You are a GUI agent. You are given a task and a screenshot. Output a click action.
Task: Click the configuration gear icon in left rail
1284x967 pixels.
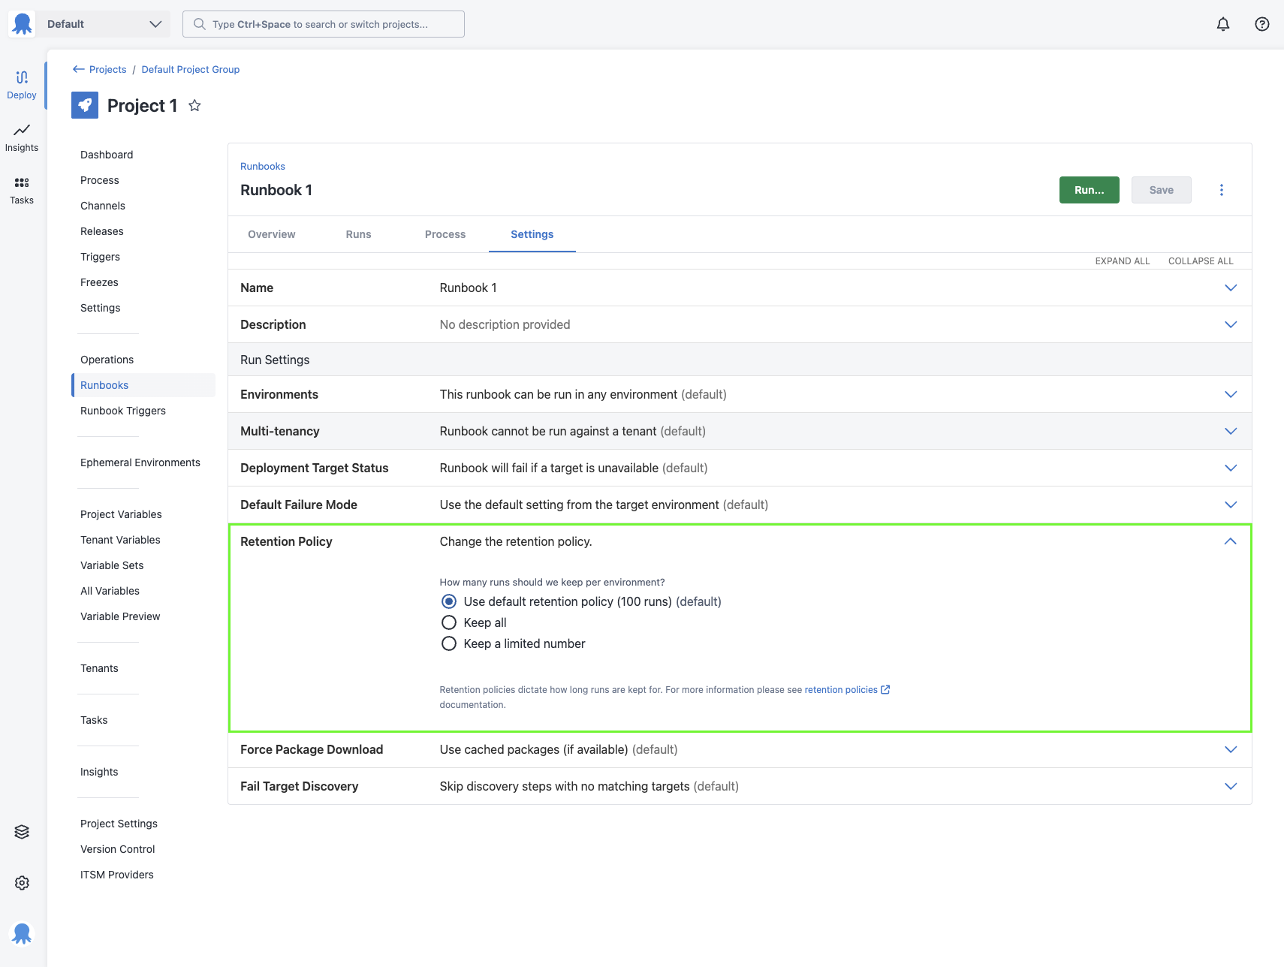(22, 883)
